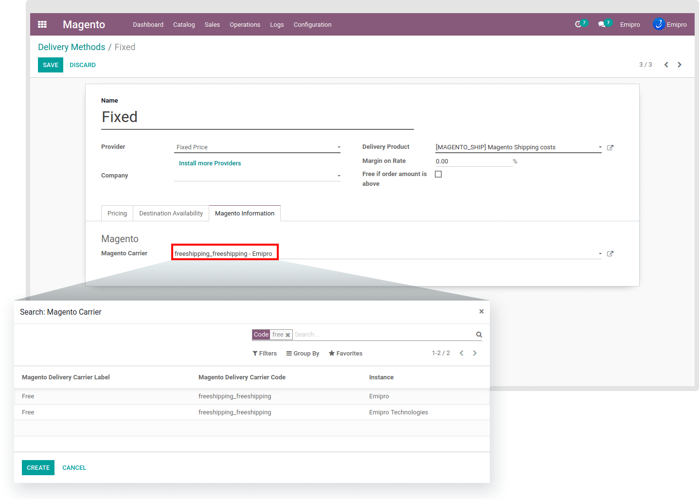Open the Filters dropdown
This screenshot has width=699, height=499.
pos(265,354)
